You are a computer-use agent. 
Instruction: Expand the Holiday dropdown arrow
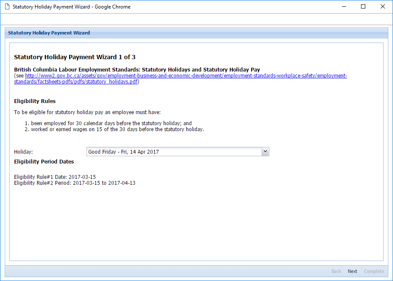point(265,152)
